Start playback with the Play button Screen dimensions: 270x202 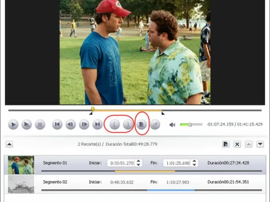[13, 124]
